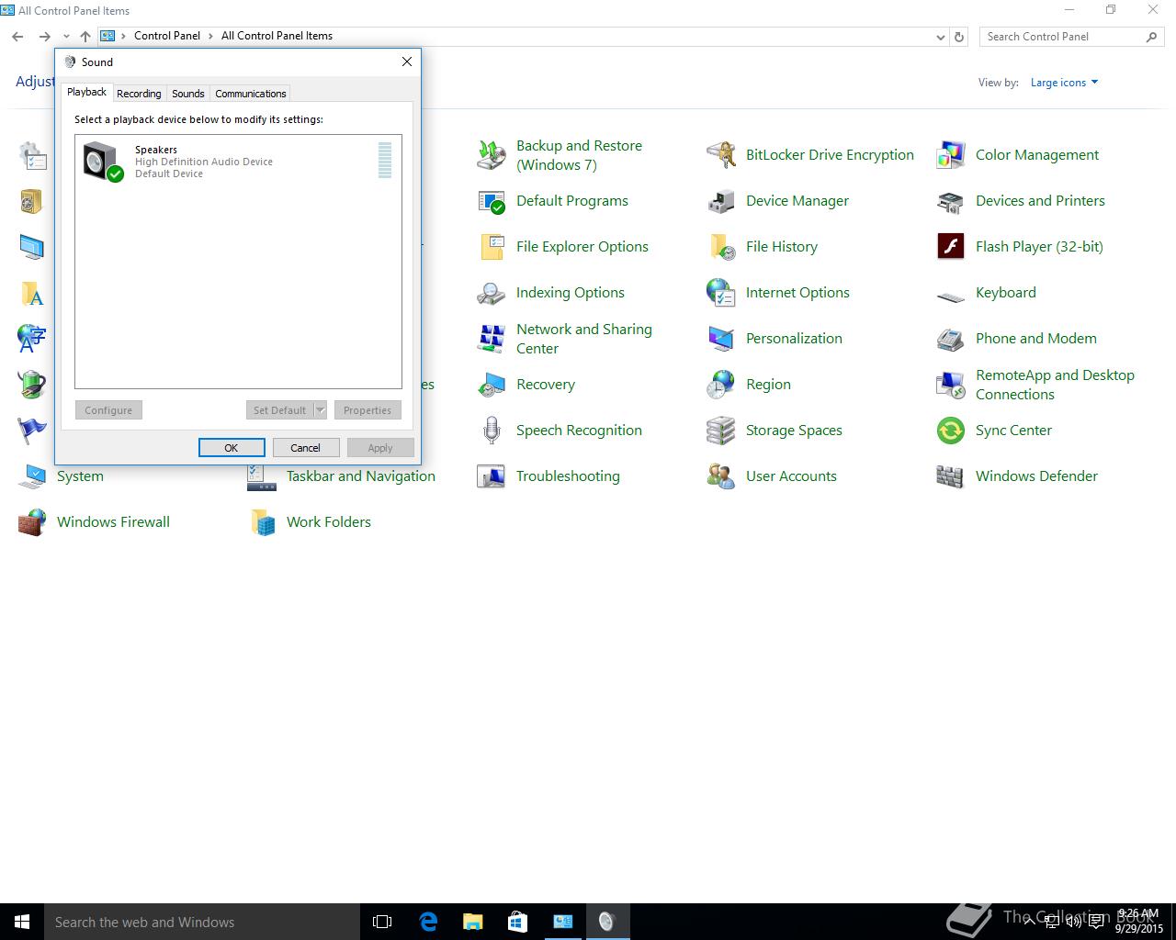Screen dimensions: 1176x940
Task: Click the Storage Spaces icon
Action: (721, 431)
